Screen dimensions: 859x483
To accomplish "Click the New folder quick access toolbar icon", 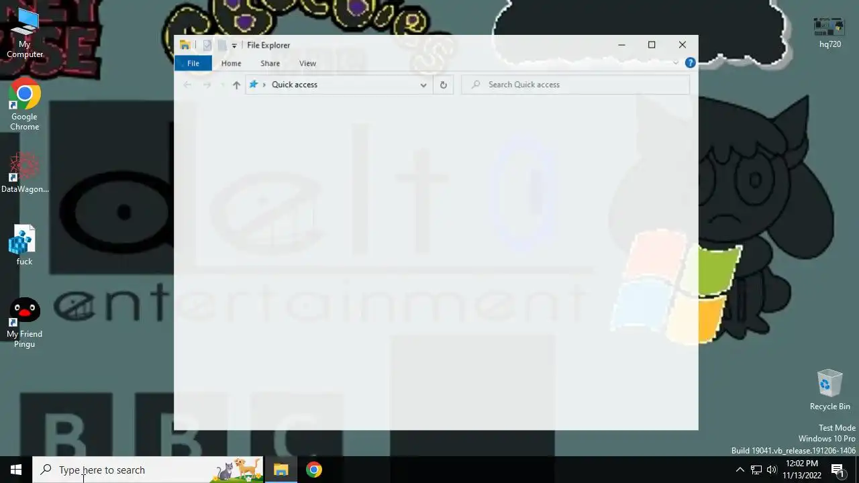I will [x=221, y=45].
